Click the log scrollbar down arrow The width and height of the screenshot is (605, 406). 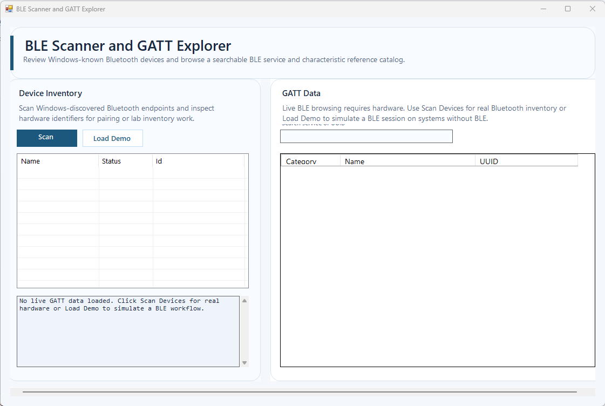tap(244, 362)
